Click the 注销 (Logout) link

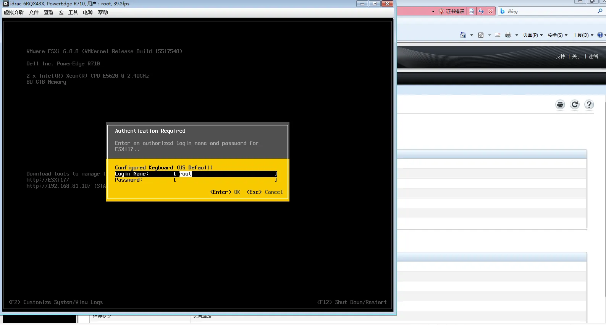click(x=593, y=56)
